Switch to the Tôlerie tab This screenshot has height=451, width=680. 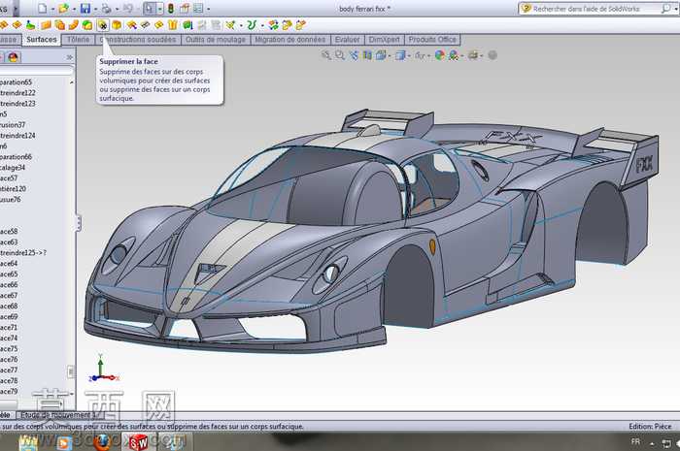coord(78,40)
